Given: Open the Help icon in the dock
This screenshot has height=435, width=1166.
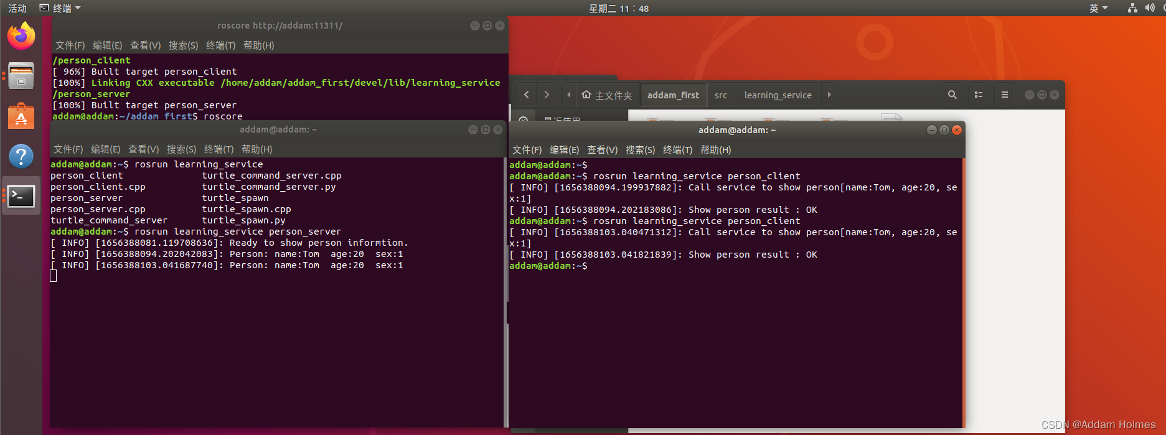Looking at the screenshot, I should (x=21, y=156).
